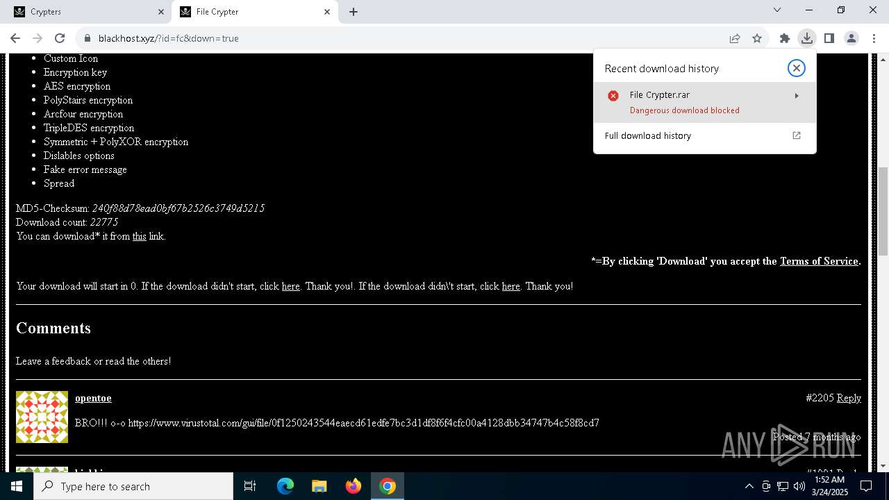Launch Firefox from taskbar
This screenshot has height=500, width=889.
point(354,486)
